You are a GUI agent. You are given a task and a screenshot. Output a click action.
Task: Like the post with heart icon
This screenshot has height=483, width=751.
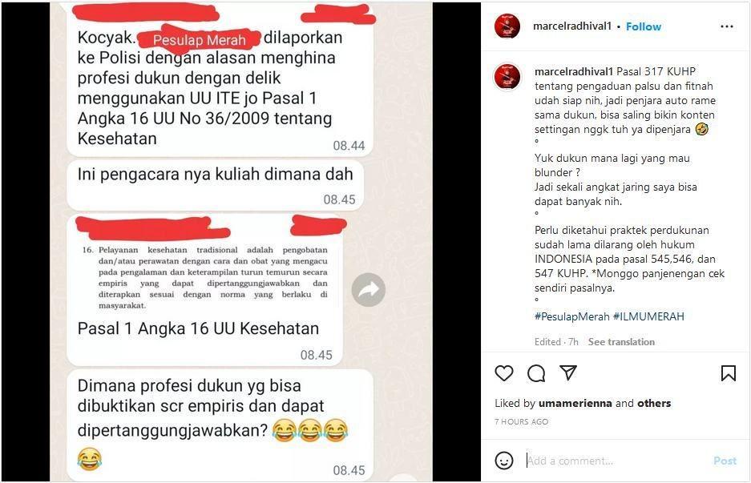pos(504,373)
